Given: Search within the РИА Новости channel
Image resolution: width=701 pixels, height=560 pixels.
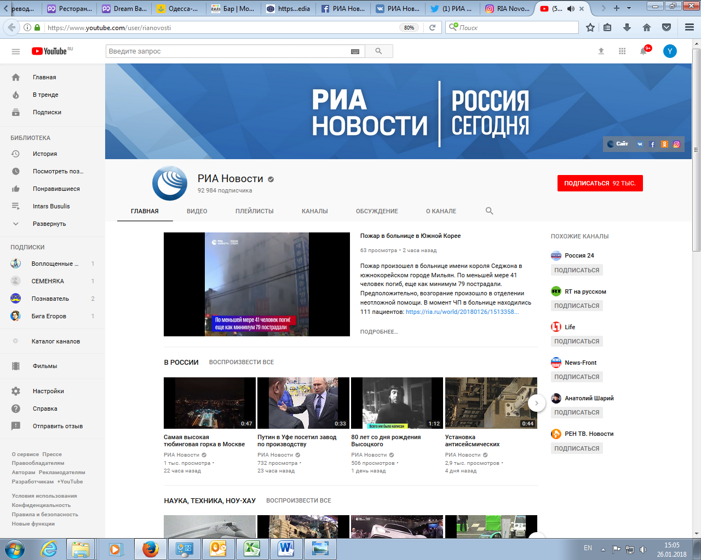Looking at the screenshot, I should (x=490, y=211).
